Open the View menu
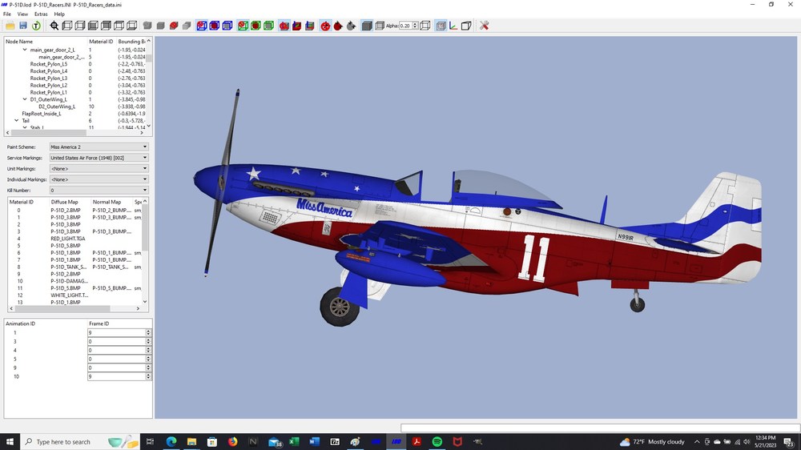 [22, 14]
